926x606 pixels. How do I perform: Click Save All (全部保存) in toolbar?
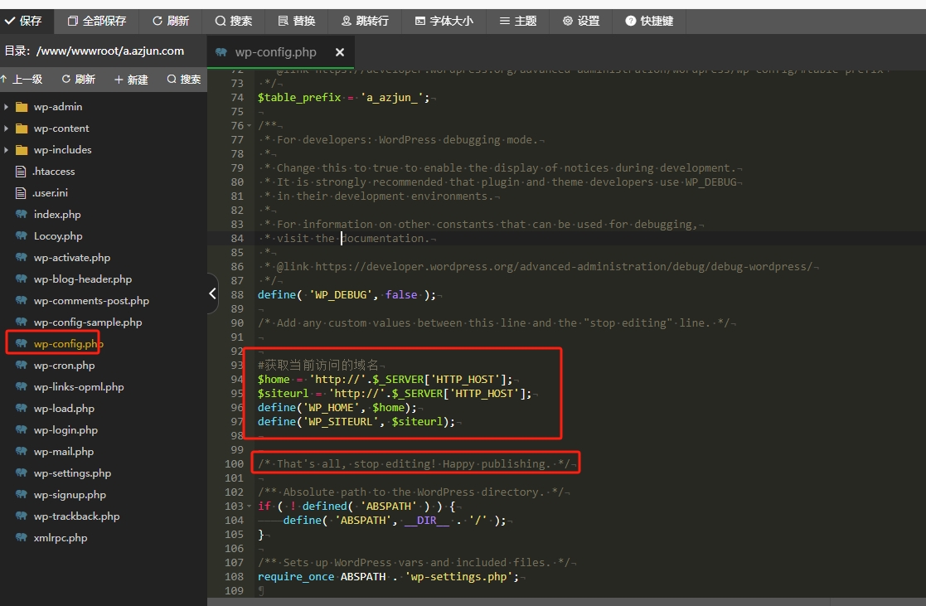(97, 21)
